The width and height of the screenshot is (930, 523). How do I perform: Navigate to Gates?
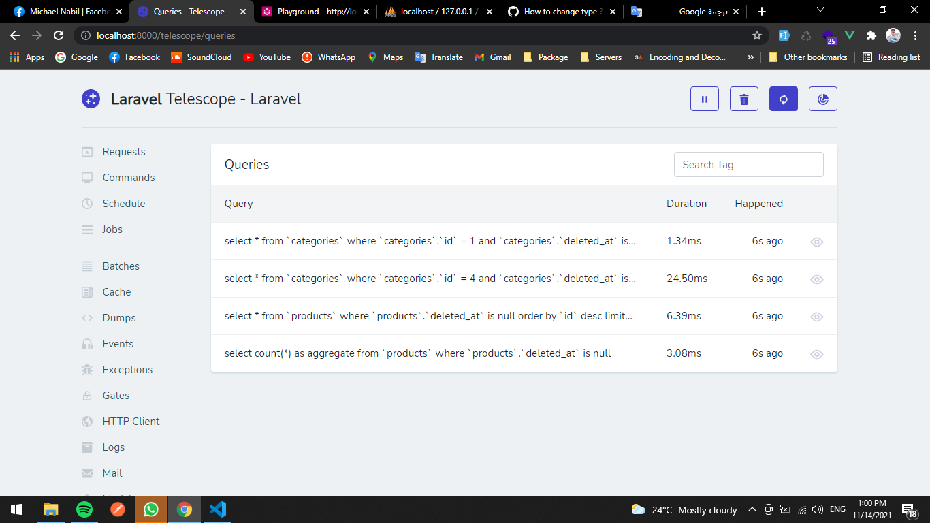(116, 396)
